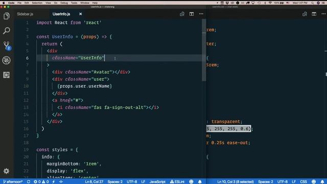Open the Tasks menu
The height and width of the screenshot is (184, 327).
[x=74, y=3]
